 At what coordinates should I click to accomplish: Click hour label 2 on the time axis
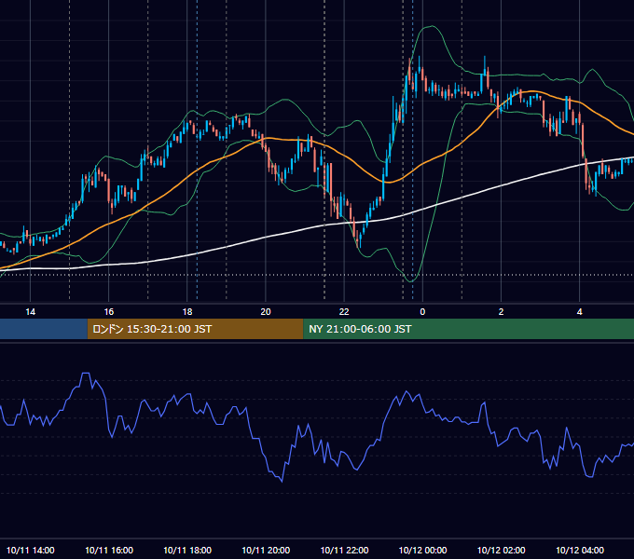(x=501, y=312)
